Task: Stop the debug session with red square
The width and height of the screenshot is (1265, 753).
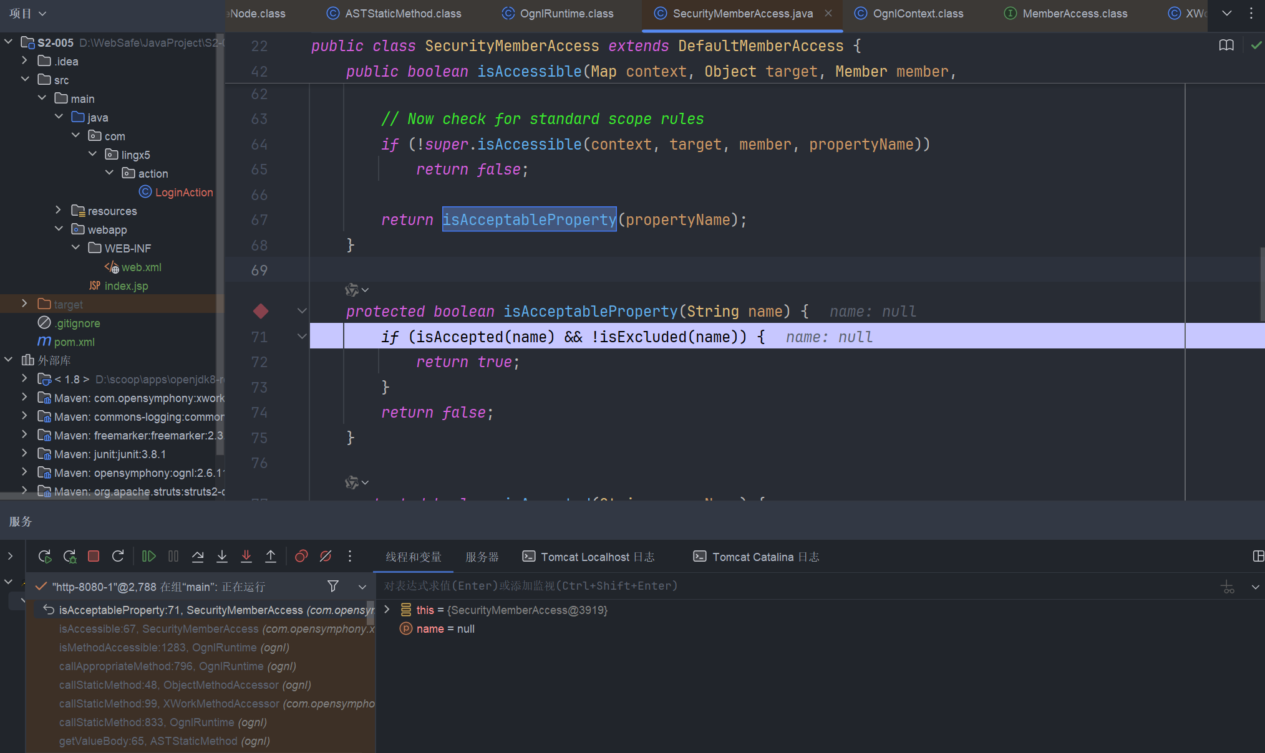Action: pos(94,557)
